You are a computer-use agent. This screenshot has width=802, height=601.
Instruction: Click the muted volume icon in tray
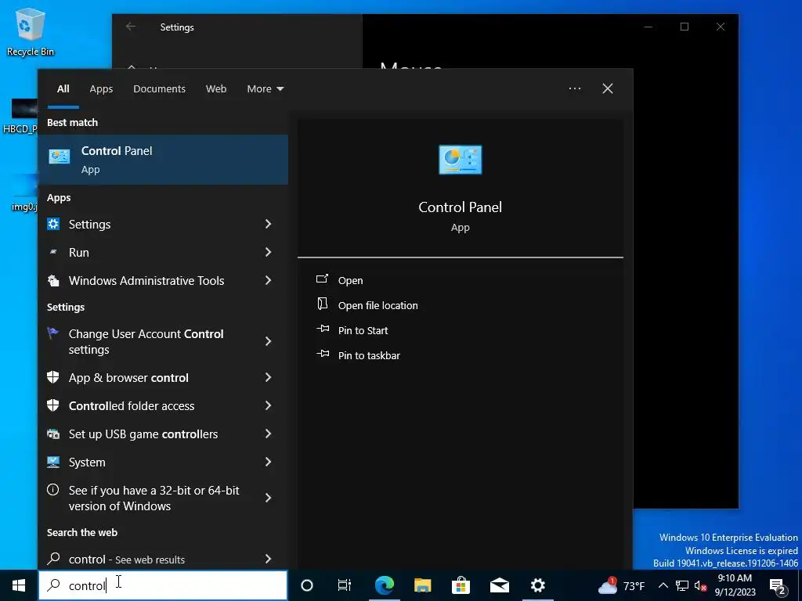[x=701, y=585]
